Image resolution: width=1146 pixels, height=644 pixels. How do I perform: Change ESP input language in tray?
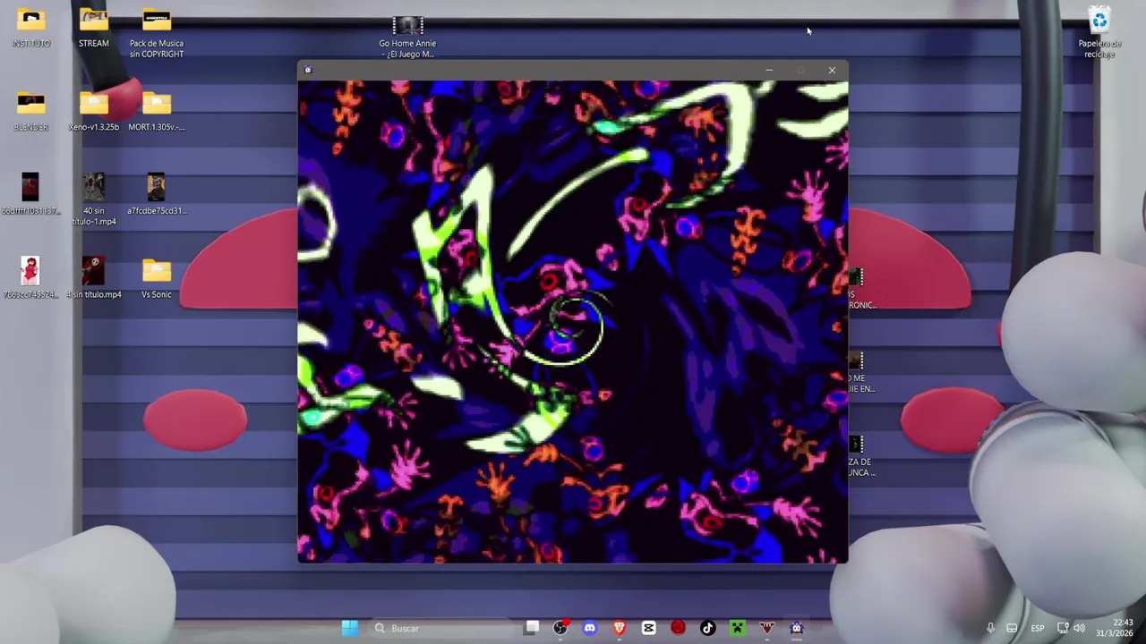[1037, 628]
